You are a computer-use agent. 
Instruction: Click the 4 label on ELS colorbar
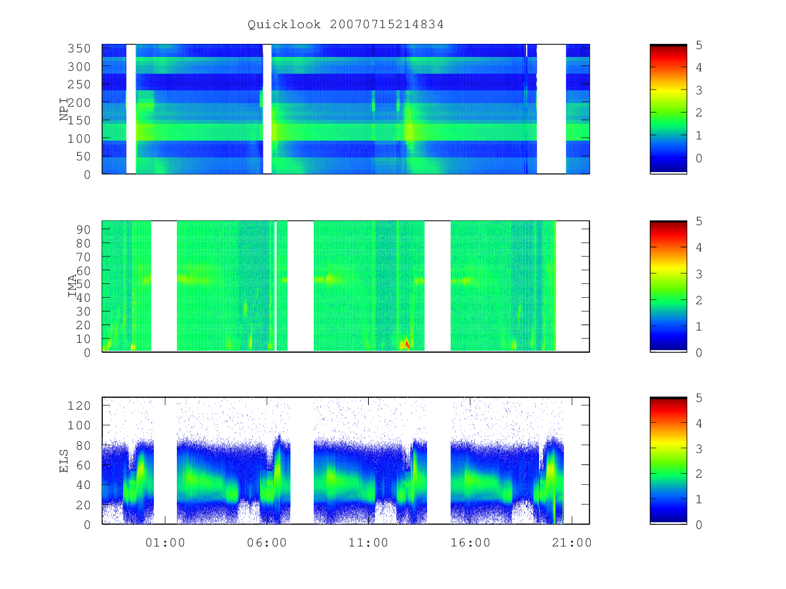[700, 423]
